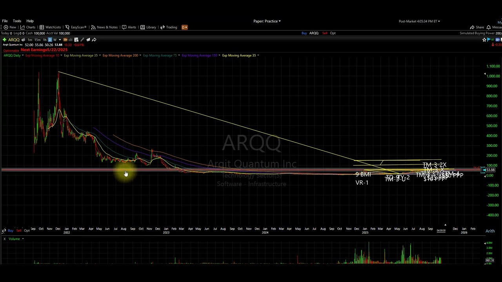Click the VR-1 chart annotation

tap(362, 183)
